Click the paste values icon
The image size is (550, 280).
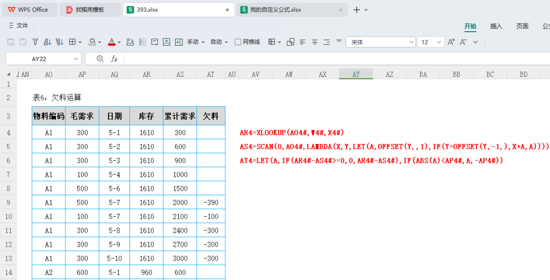[11, 42]
